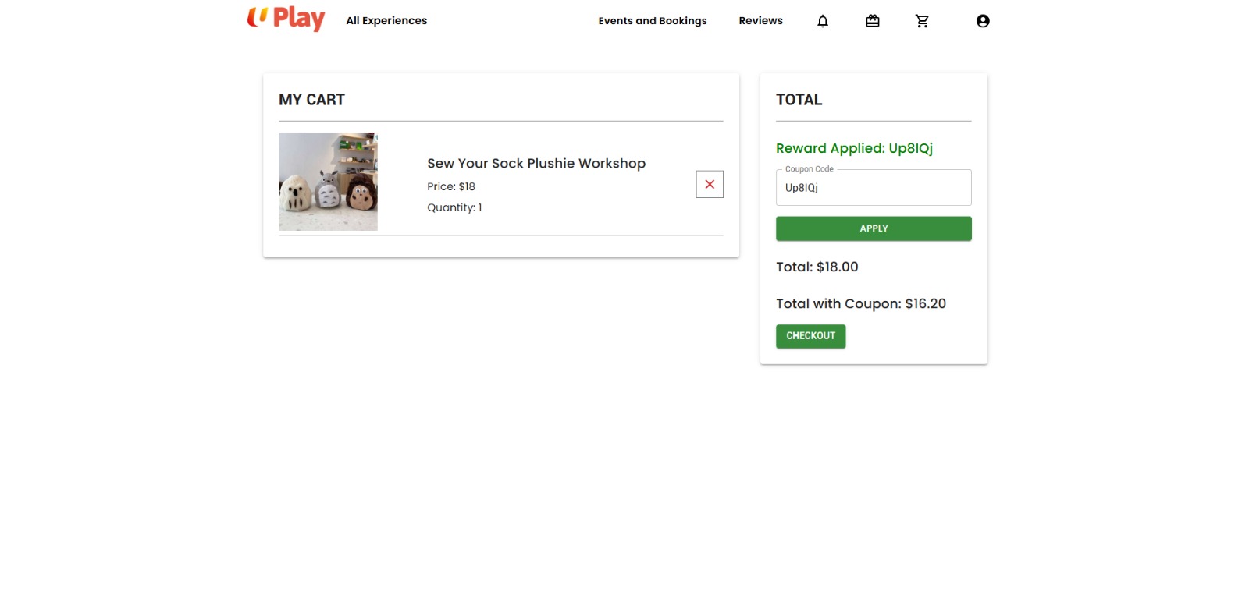Proceed with the CHECKOUT button
1249x598 pixels.
810,336
